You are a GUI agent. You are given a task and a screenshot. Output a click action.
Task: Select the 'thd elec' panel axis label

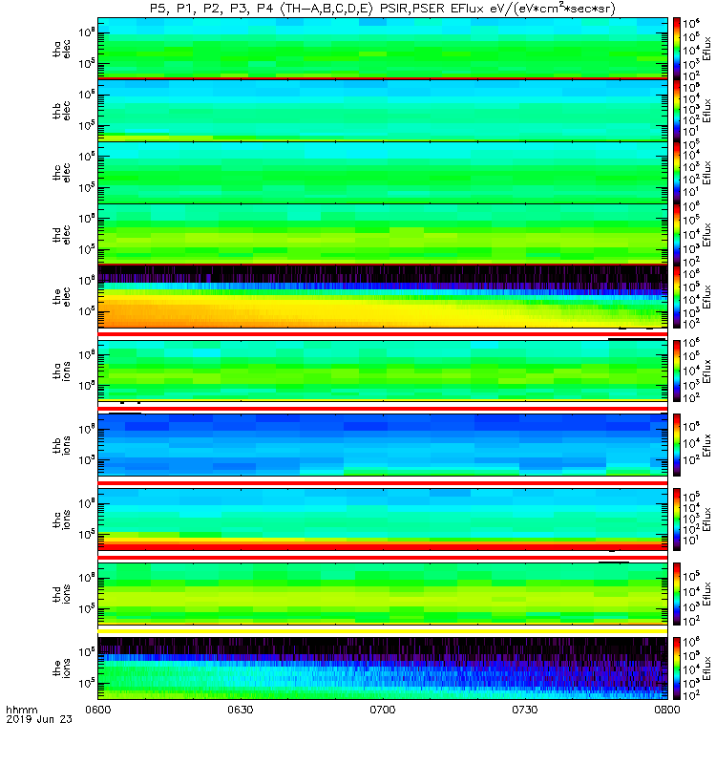click(62, 235)
